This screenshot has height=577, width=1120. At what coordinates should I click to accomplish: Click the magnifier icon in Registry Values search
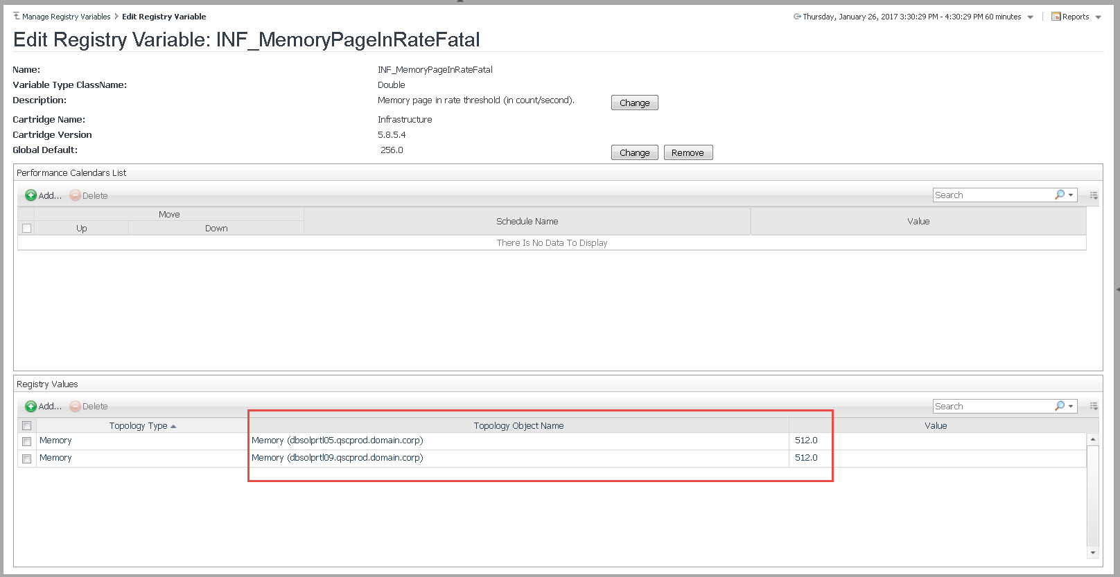click(x=1059, y=406)
